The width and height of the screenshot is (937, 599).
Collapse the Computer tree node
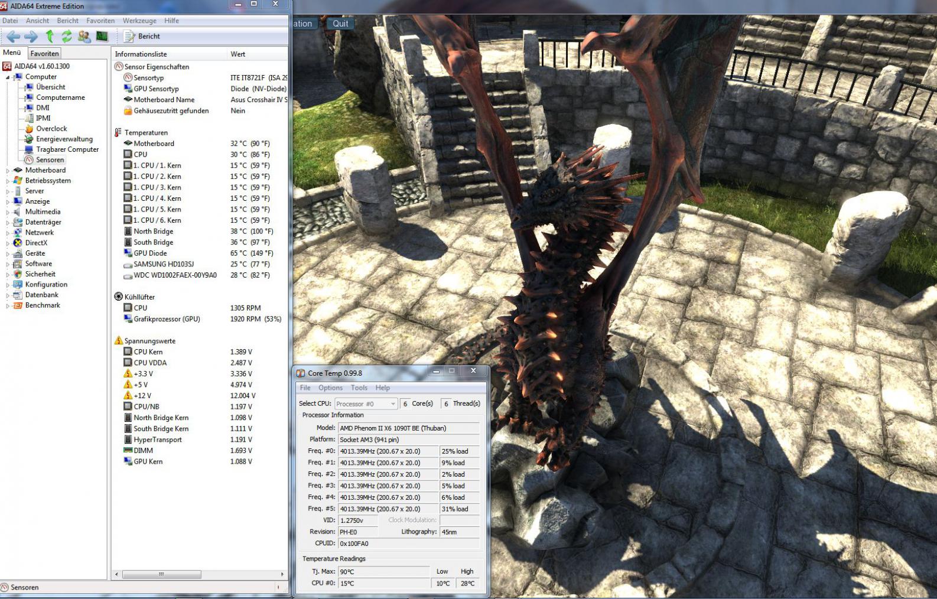point(8,77)
